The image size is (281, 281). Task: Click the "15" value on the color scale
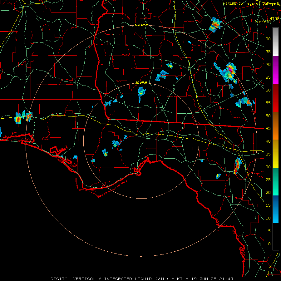pyautogui.click(x=268, y=205)
